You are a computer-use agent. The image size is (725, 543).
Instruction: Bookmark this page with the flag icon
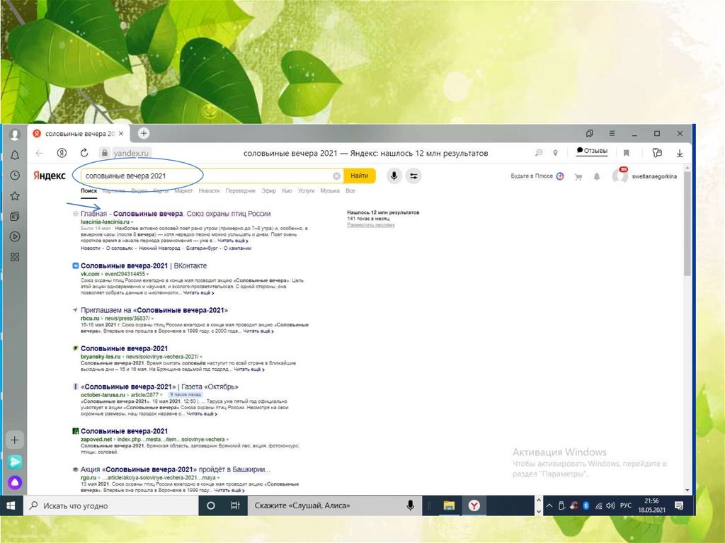[627, 153]
